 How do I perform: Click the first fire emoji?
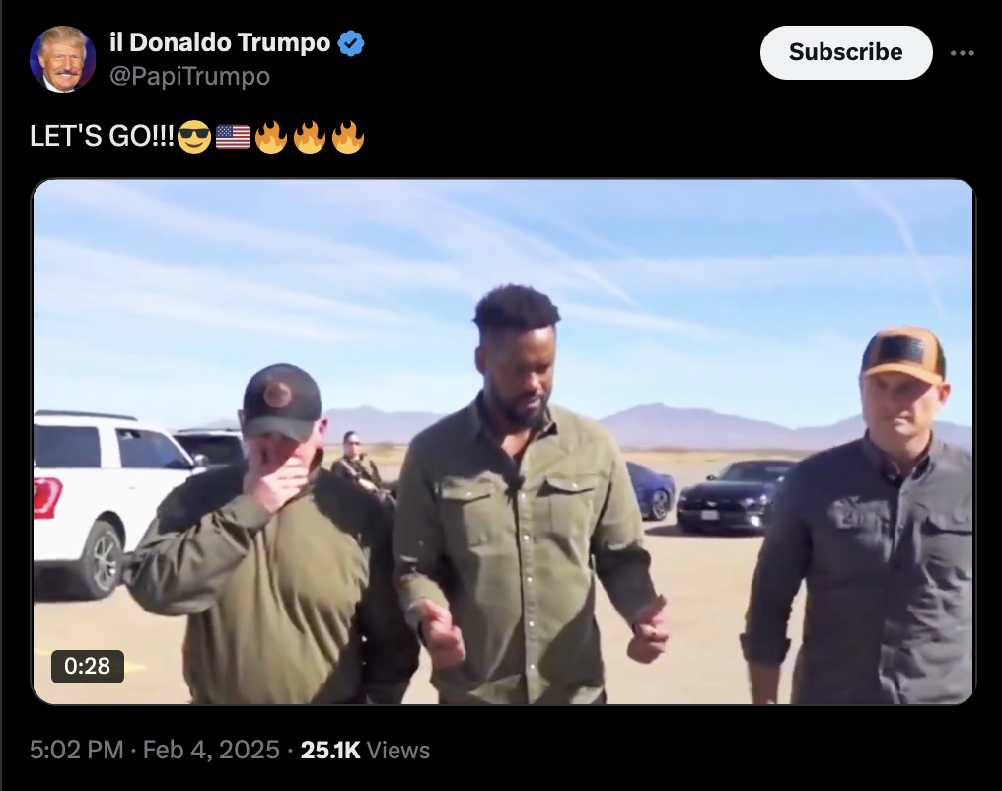271,137
